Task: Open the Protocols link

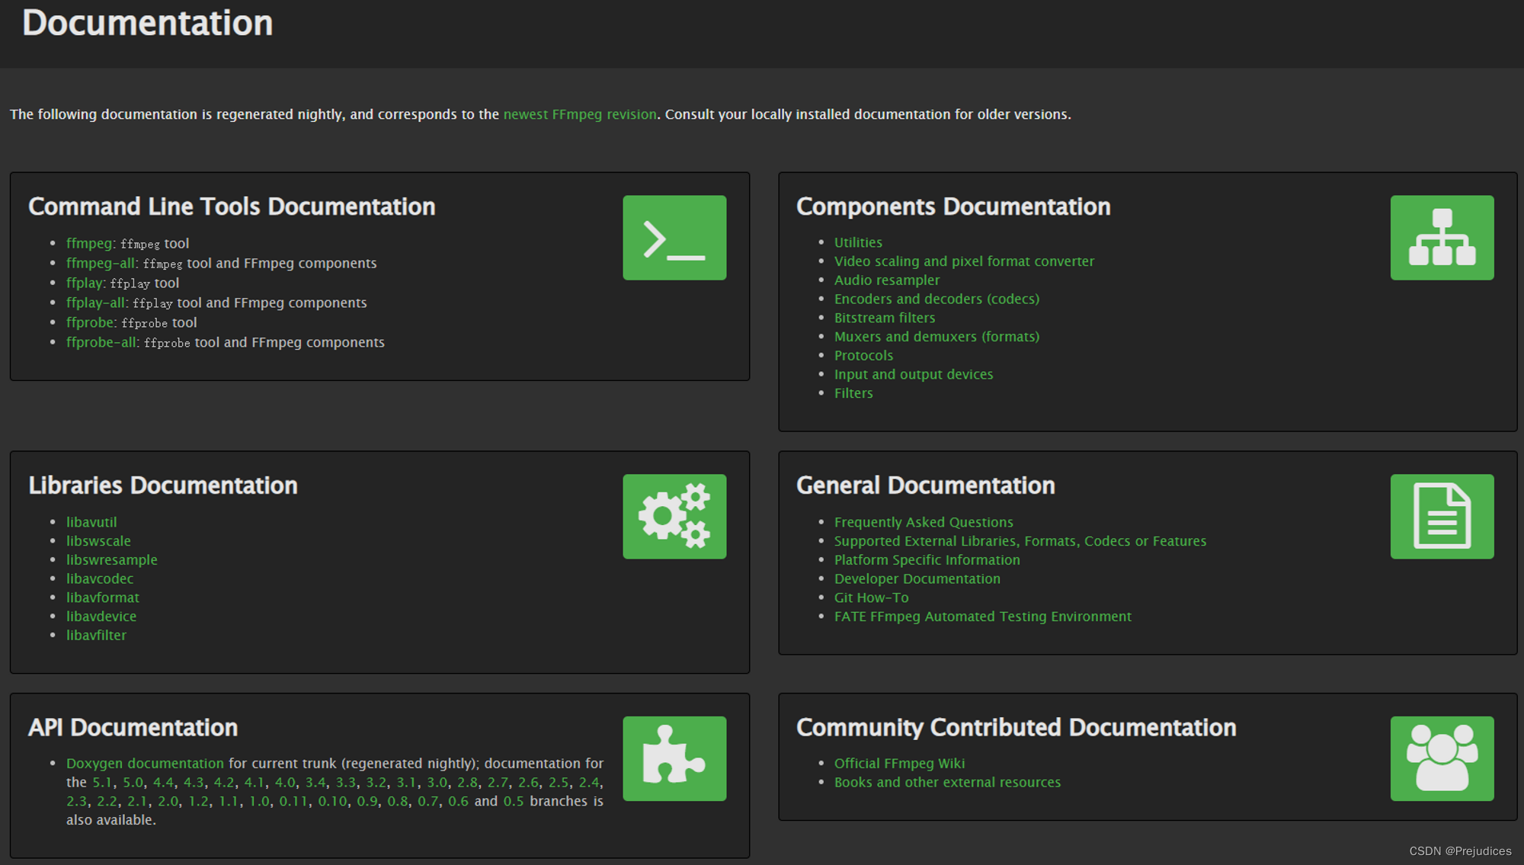Action: (863, 356)
